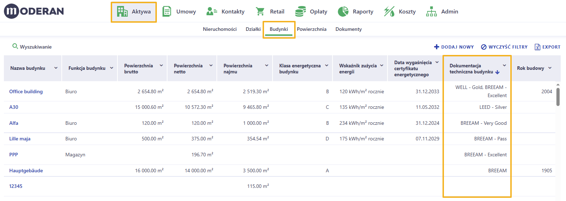
Task: Click the Wyszukiwanie magnifier icon
Action: (x=15, y=46)
